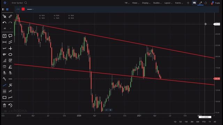Click the Enter Symbol search field
The height and width of the screenshot is (125, 223).
pos(17,3)
